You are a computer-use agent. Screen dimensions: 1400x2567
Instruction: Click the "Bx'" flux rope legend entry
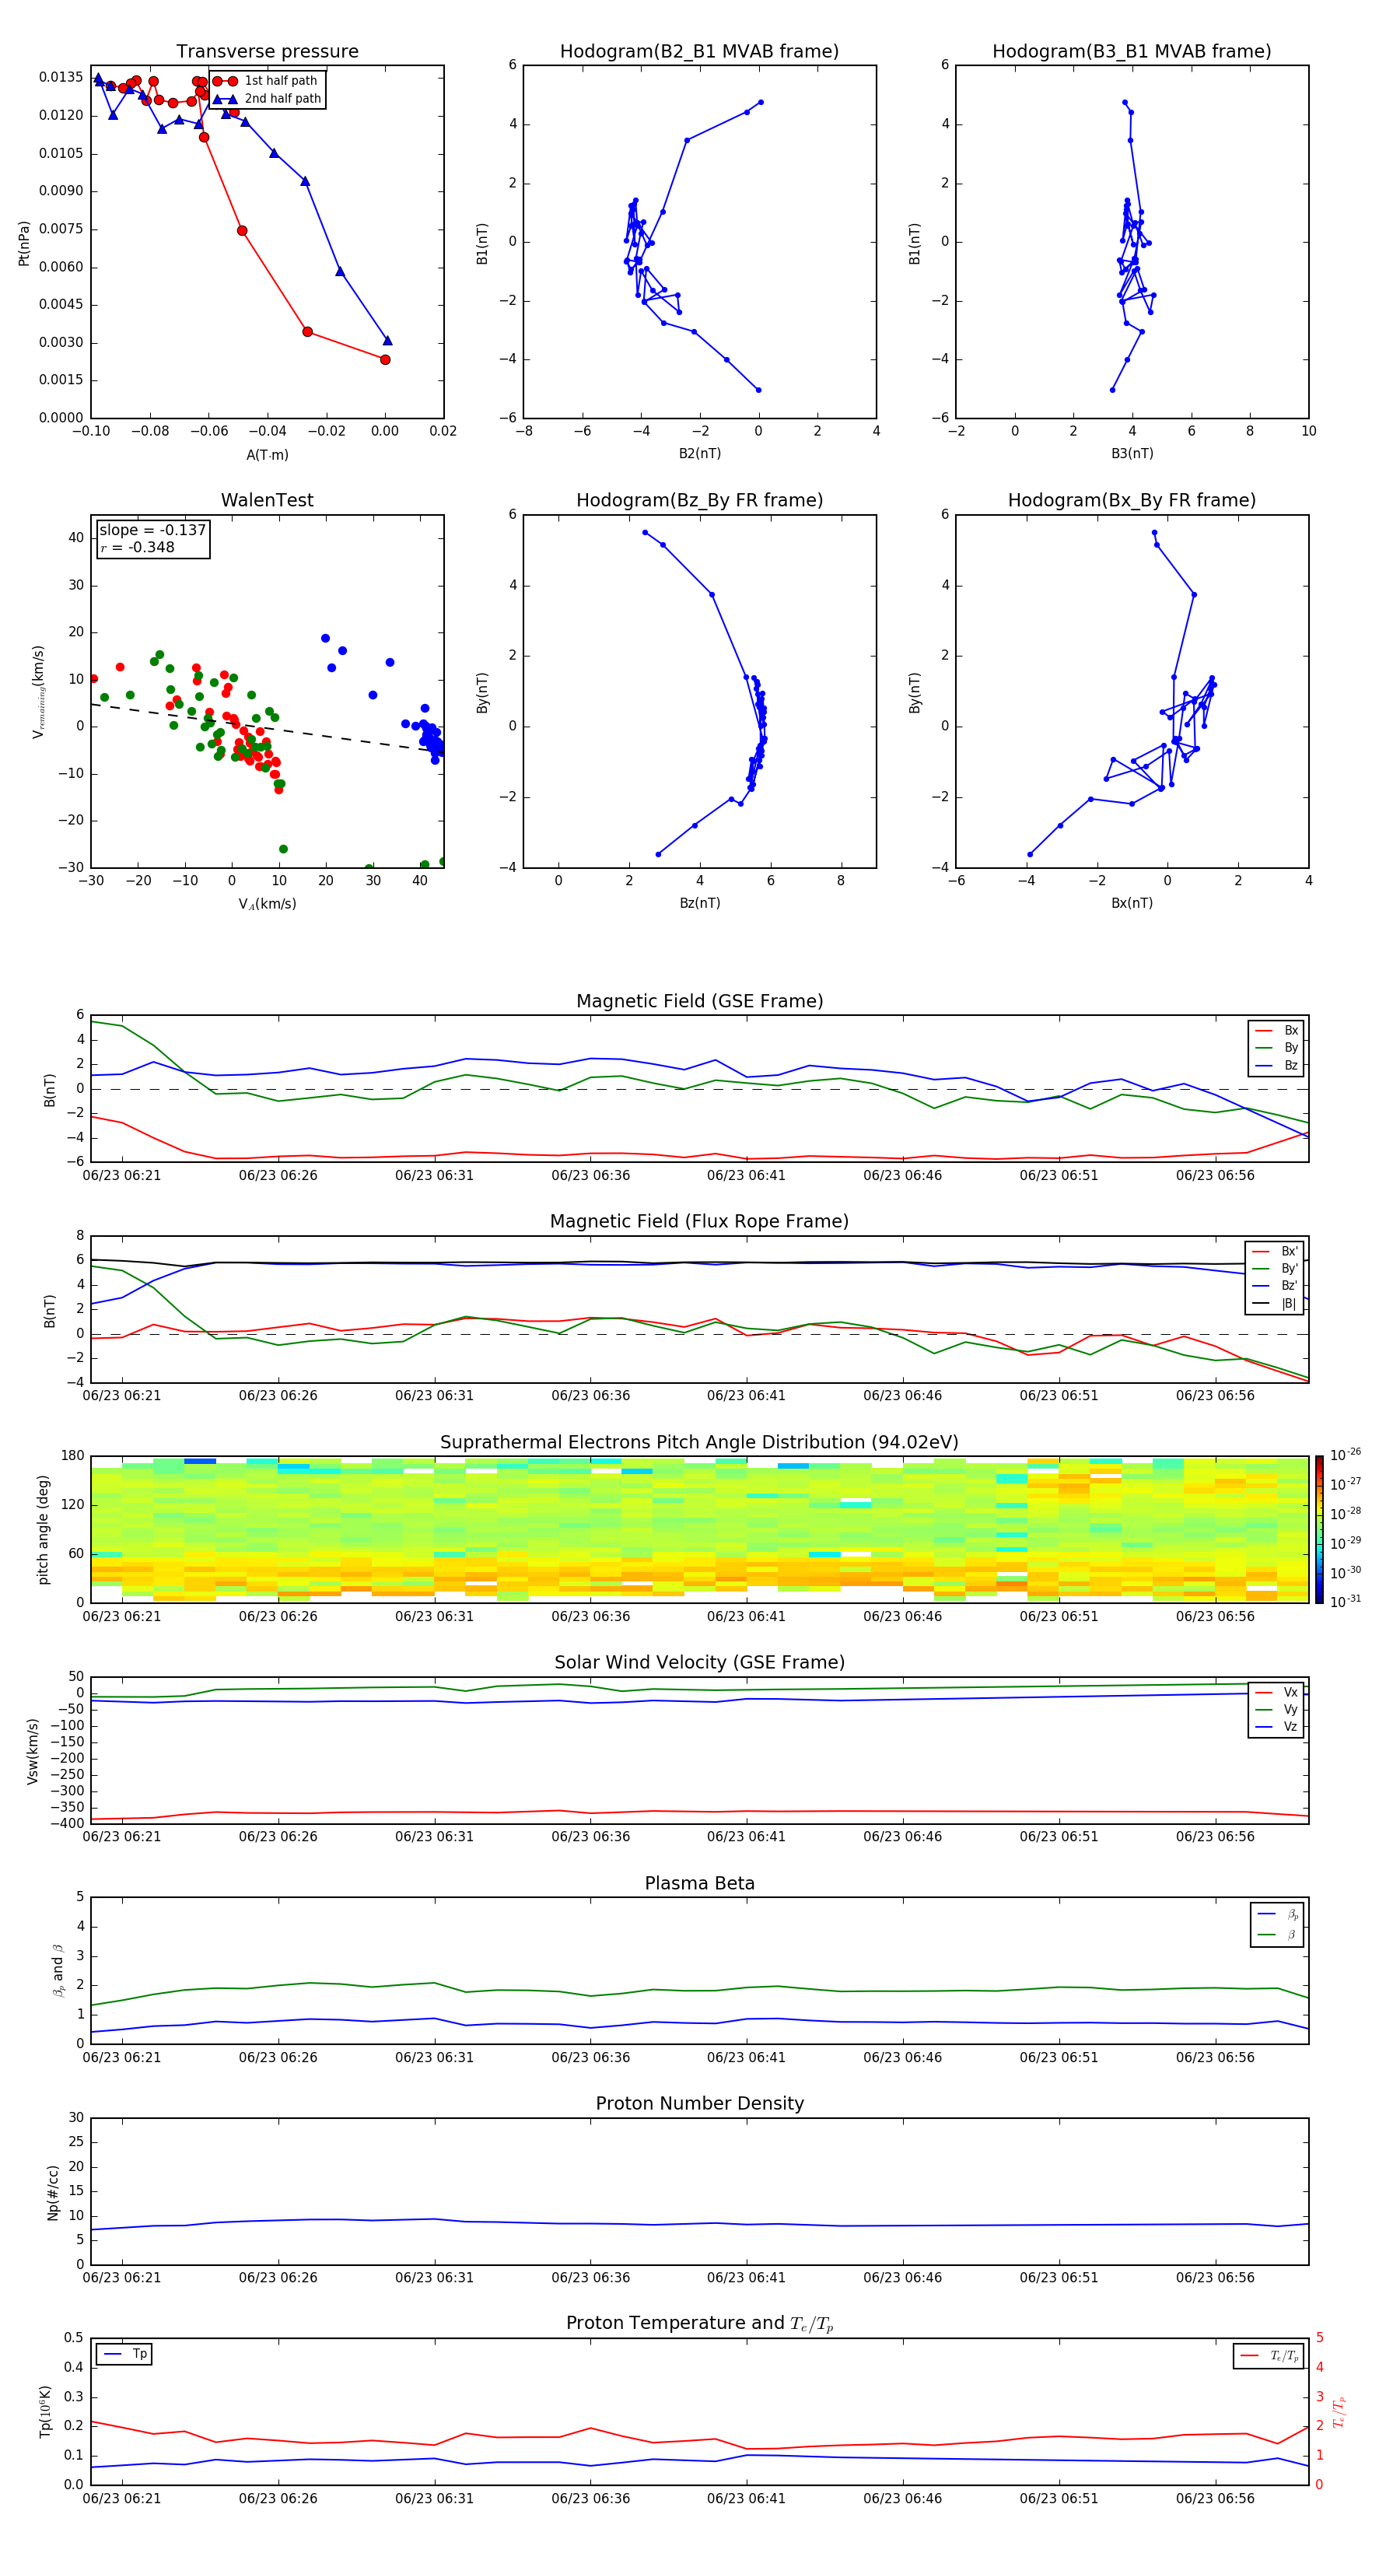point(1276,1252)
